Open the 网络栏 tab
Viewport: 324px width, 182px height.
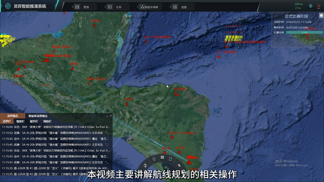[x=47, y=121]
